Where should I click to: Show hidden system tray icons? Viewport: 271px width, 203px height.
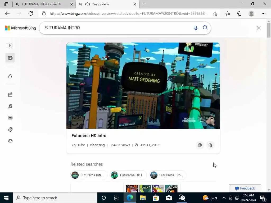coord(224,198)
